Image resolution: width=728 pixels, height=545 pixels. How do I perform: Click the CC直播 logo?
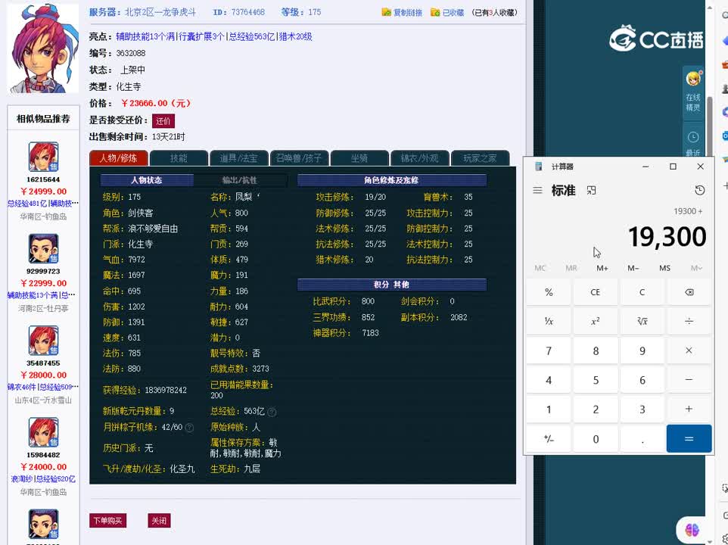657,39
